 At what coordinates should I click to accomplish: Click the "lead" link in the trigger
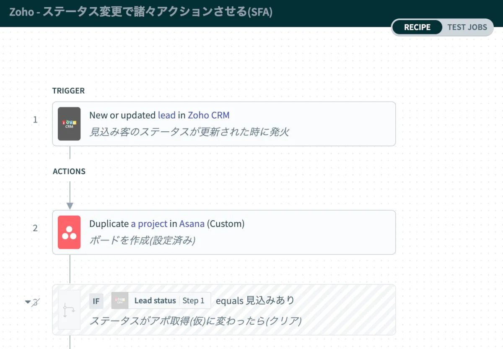[166, 115]
